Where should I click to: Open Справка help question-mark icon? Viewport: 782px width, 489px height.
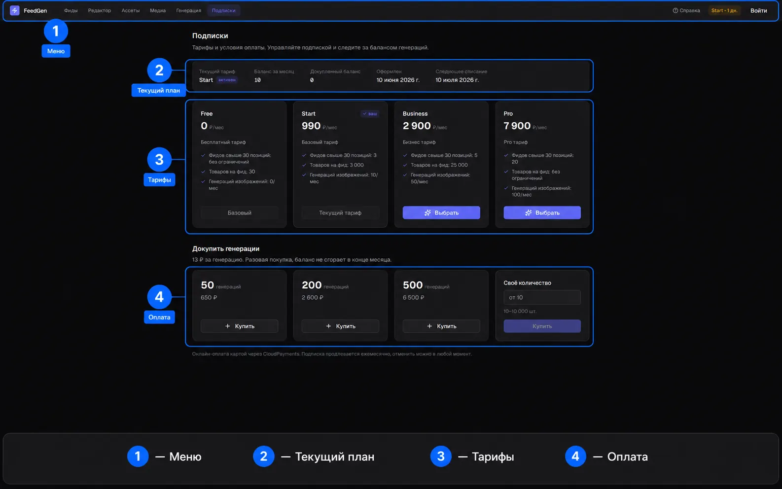675,10
